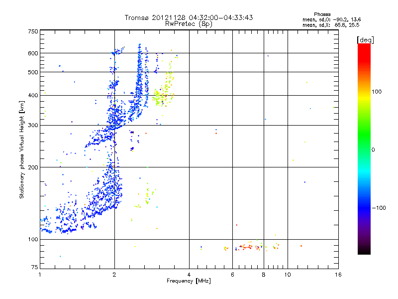Viewport: 398px width, 299px height.
Task: Click the 'Frequency [MHz]' axis title
Action: tap(189, 281)
